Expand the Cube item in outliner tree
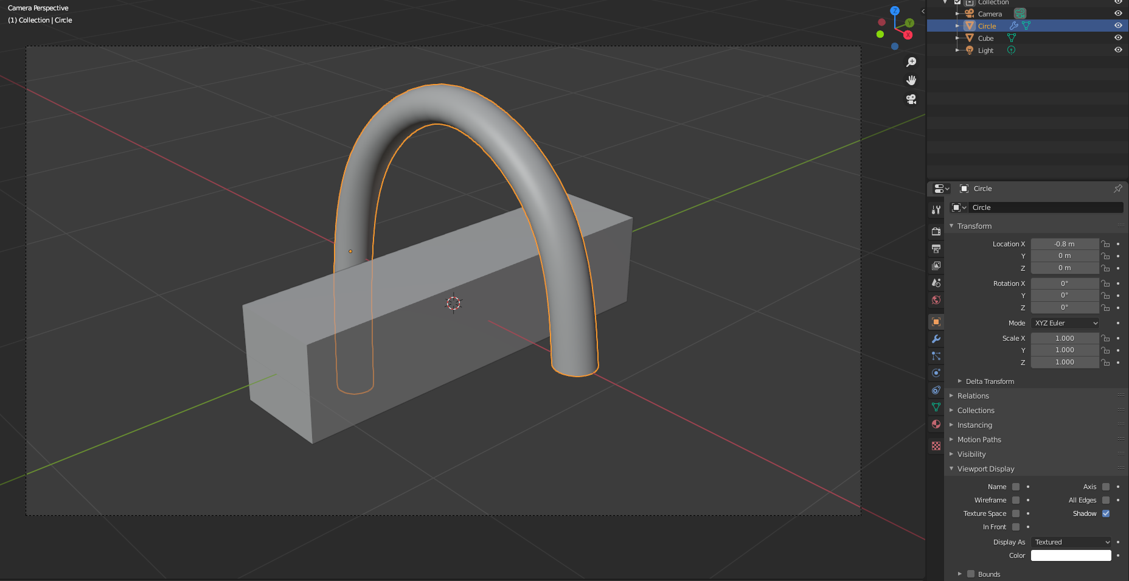The image size is (1129, 581). click(x=957, y=38)
